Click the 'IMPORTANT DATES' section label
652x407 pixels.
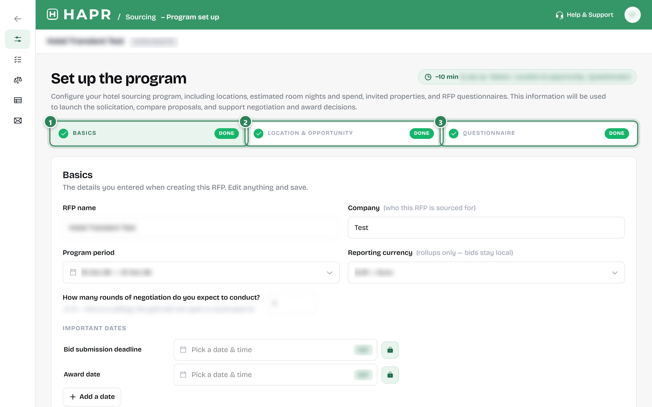pyautogui.click(x=94, y=328)
